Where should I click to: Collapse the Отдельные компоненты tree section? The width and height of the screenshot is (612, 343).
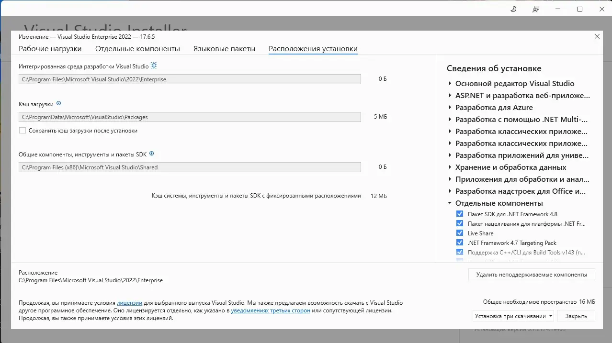tap(450, 203)
